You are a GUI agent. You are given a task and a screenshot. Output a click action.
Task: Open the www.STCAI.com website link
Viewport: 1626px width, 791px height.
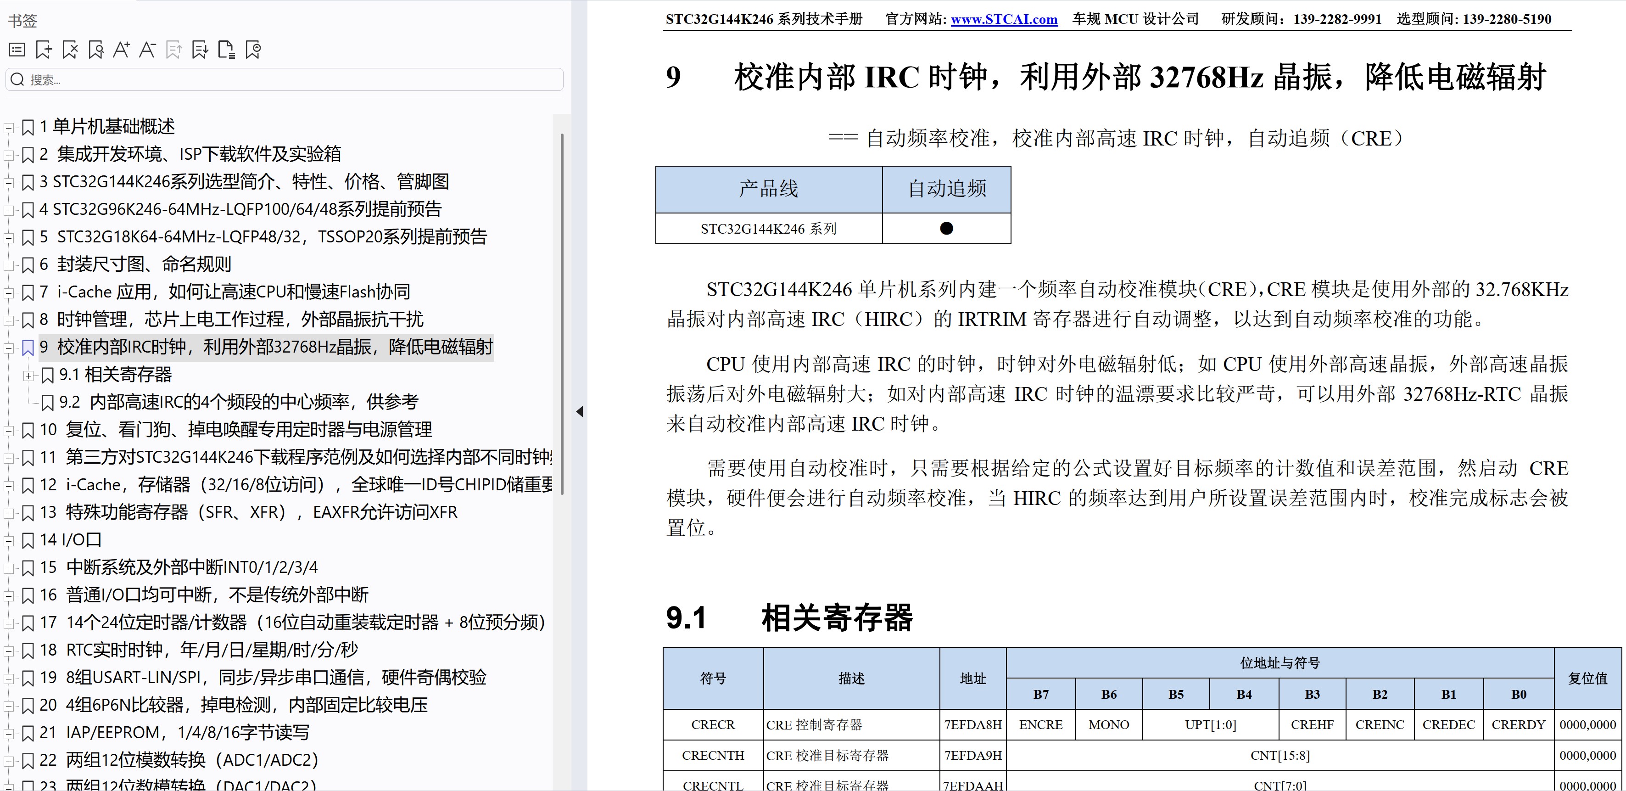1004,20
